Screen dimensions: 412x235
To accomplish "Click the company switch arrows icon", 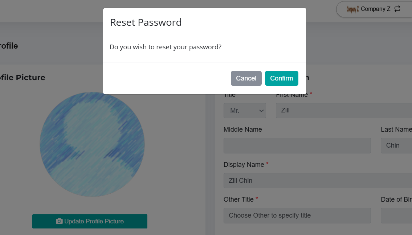I will coord(397,9).
